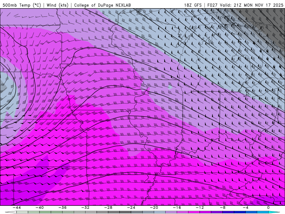Click the -16 color scale label
The width and height of the screenshot is (285, 214).
point(177,208)
